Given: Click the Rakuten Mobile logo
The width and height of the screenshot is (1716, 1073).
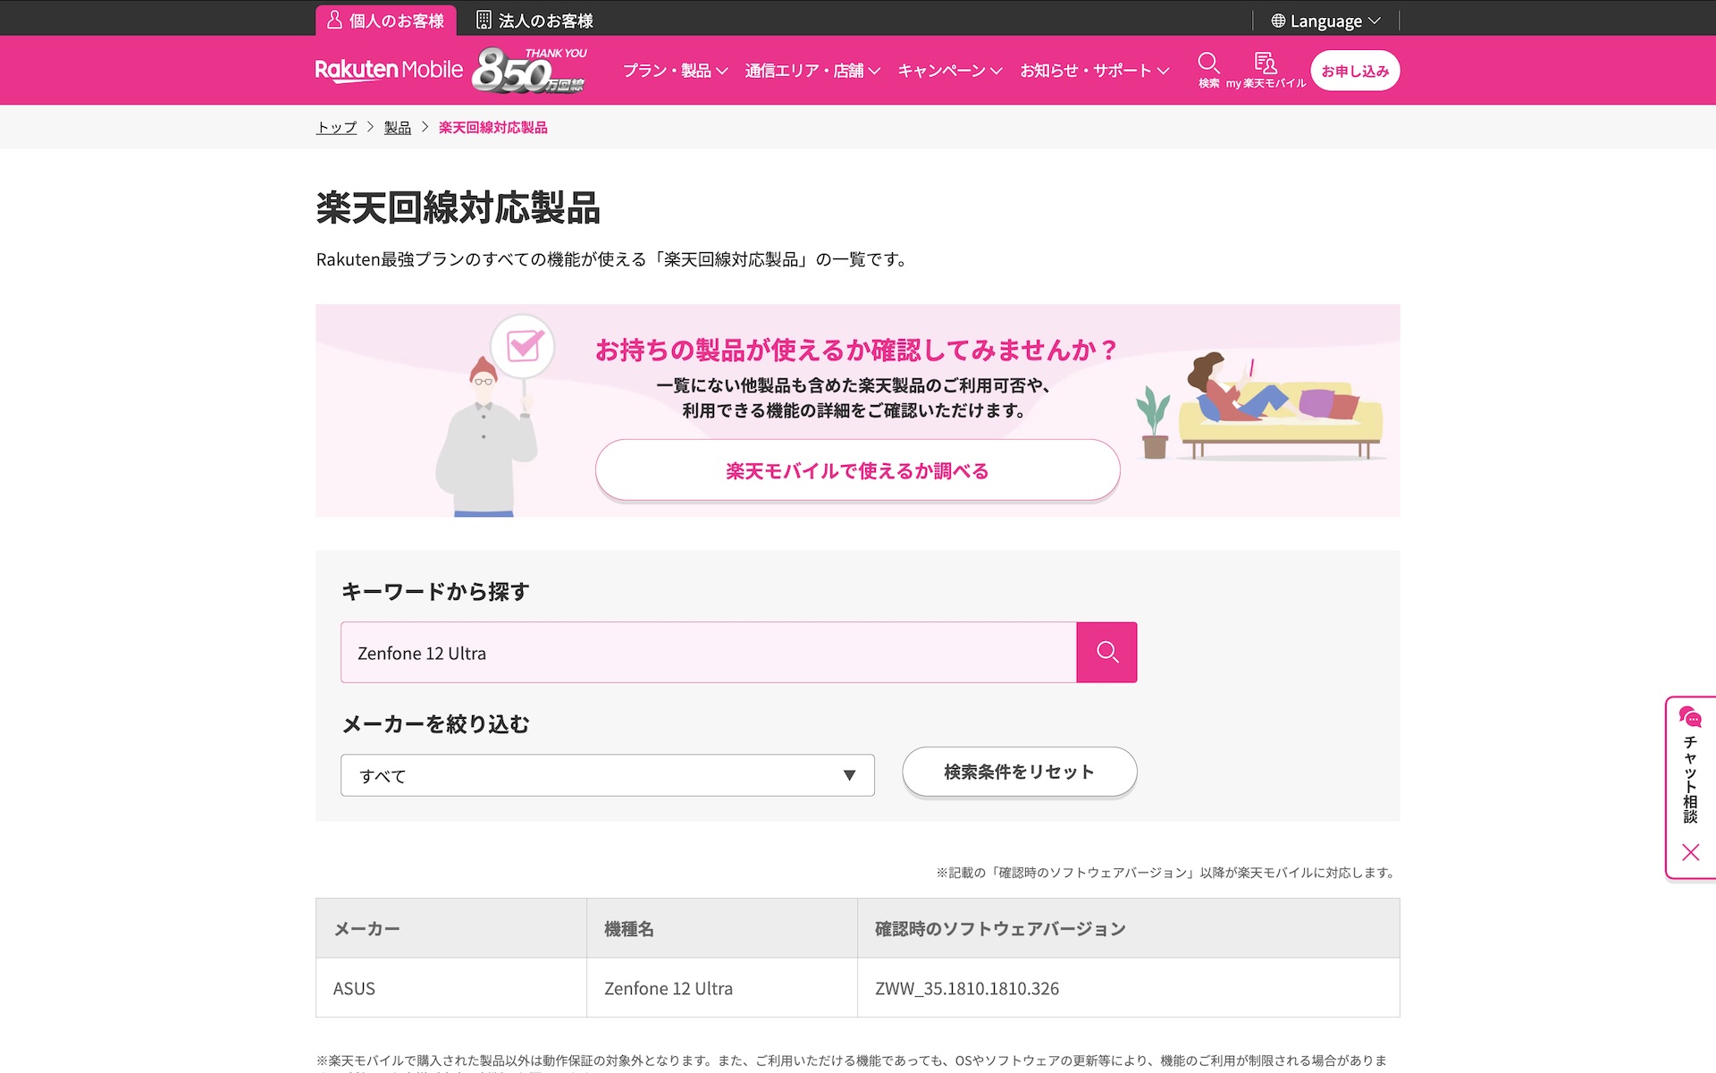Looking at the screenshot, I should point(389,70).
